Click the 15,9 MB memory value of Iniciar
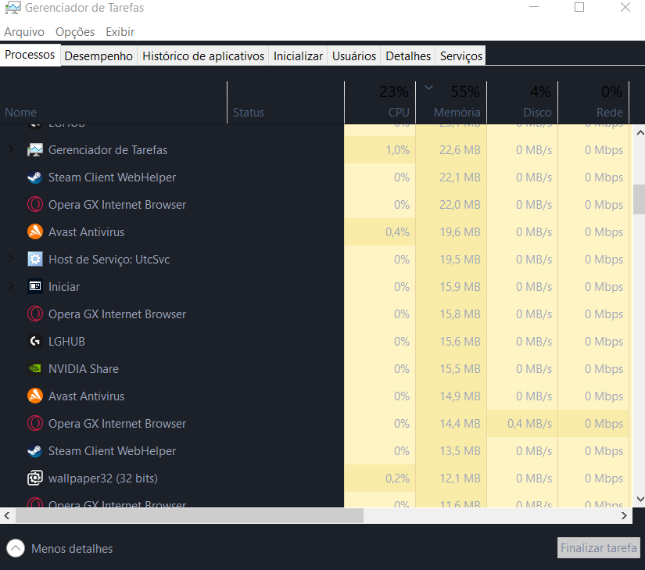645x570 pixels. tap(460, 287)
